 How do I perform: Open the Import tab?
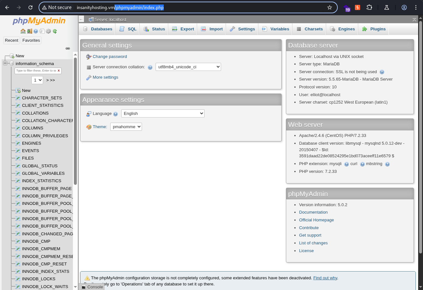pyautogui.click(x=212, y=29)
